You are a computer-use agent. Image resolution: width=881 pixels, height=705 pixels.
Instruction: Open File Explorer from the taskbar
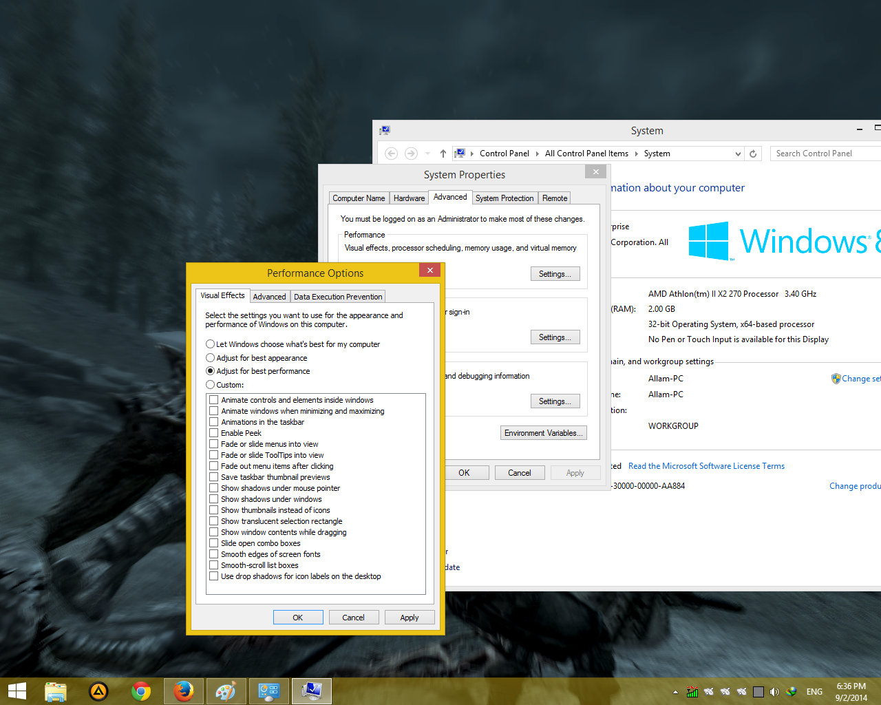pos(55,691)
